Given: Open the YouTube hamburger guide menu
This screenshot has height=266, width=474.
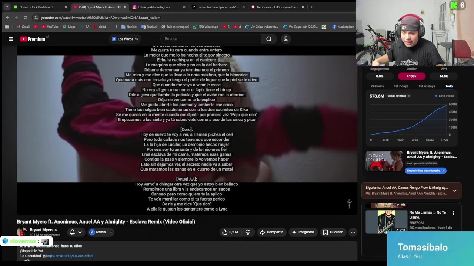Looking at the screenshot, I should click(x=11, y=39).
